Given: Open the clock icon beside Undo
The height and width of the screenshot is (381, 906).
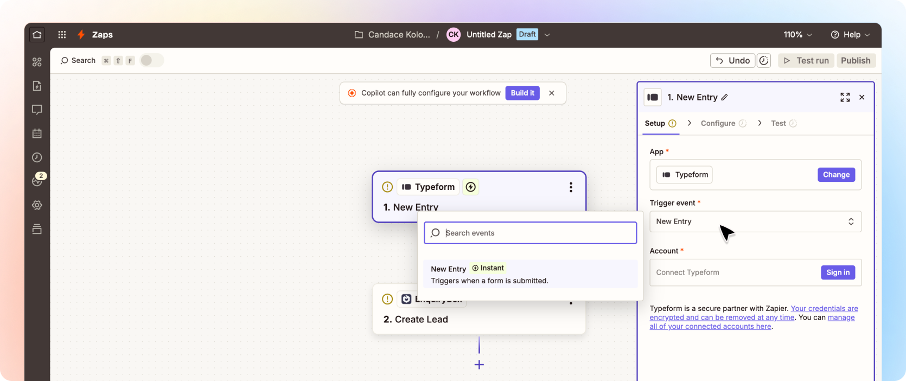Looking at the screenshot, I should coord(764,60).
